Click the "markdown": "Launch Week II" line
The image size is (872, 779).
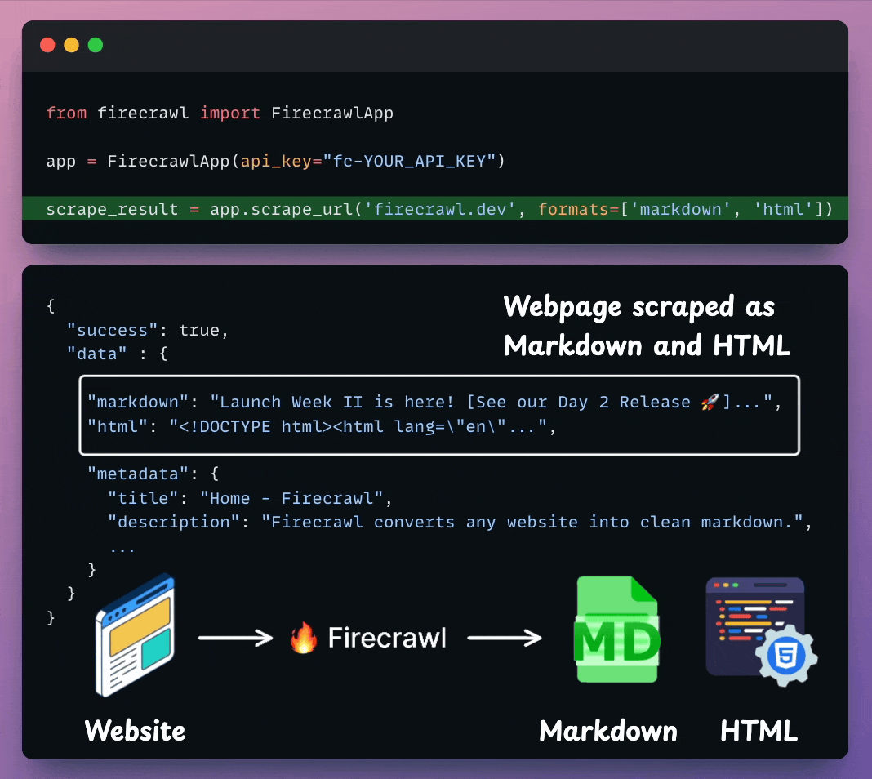pos(434,402)
